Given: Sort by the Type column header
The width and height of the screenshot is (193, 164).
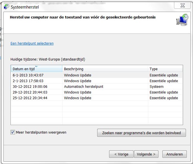Looking at the screenshot, I should pyautogui.click(x=165, y=69).
